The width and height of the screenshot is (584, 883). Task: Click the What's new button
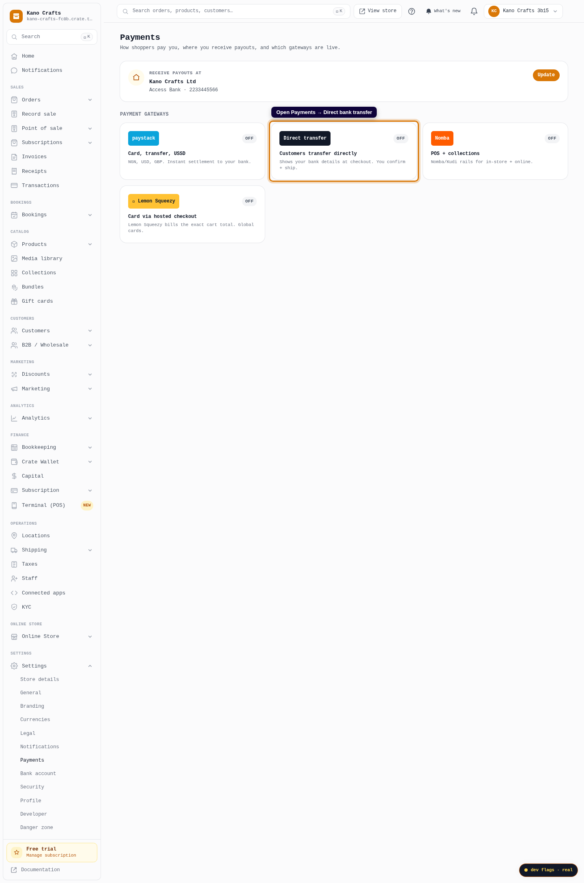pos(443,11)
